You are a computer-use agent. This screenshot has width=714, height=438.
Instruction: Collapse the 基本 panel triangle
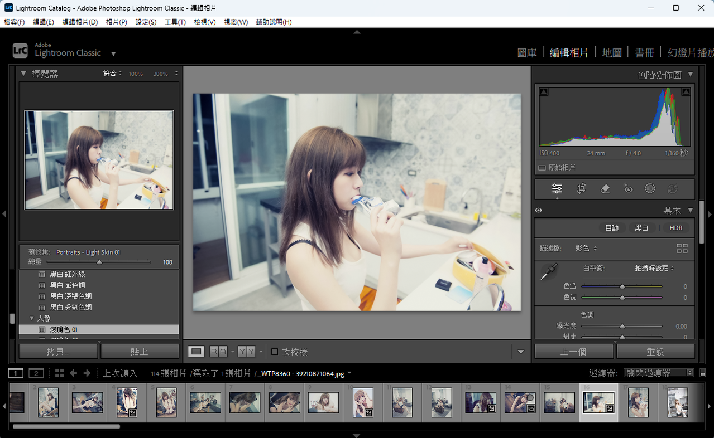[691, 211]
